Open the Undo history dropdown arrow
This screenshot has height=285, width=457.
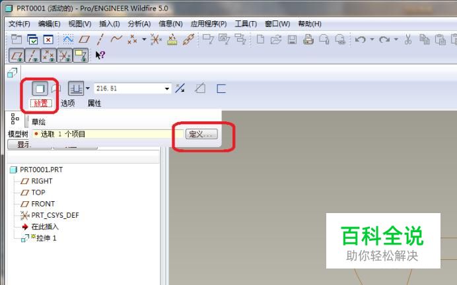(372, 39)
